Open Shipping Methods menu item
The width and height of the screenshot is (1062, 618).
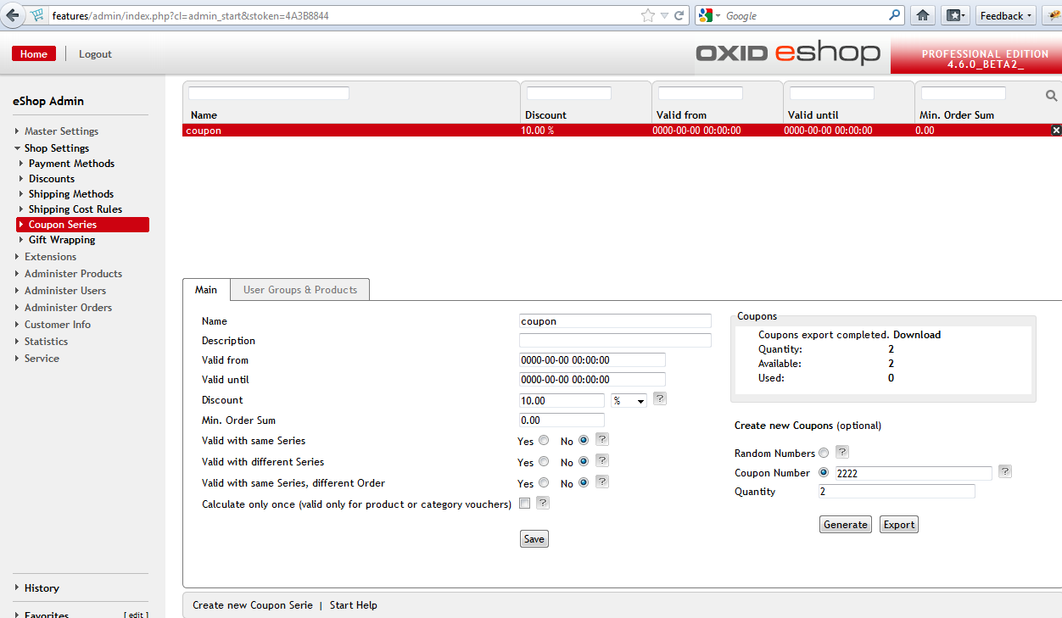point(70,194)
